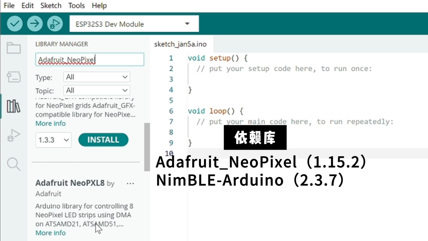The width and height of the screenshot is (428, 241).
Task: Open the Edit menu
Action: [x=27, y=6]
